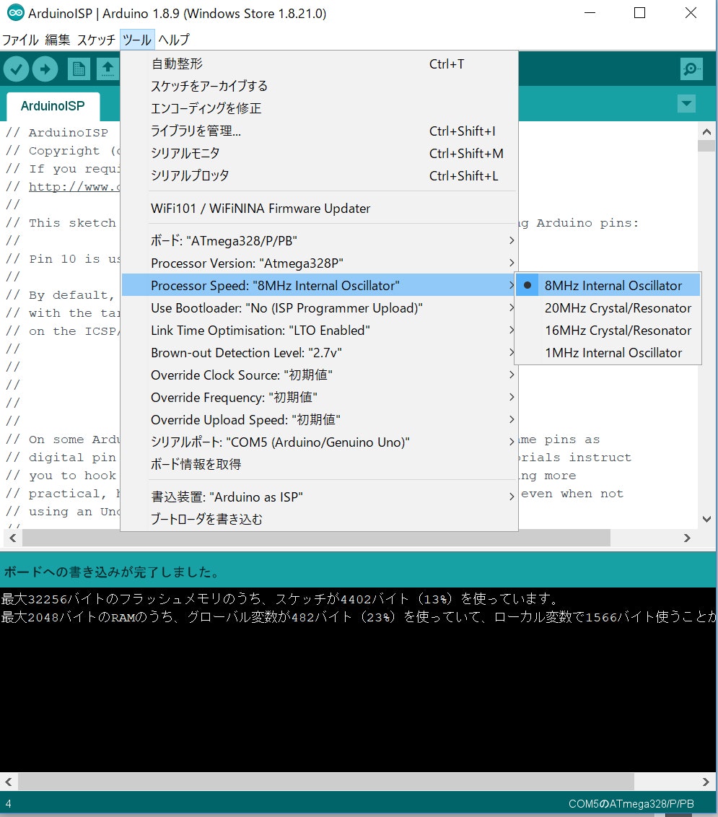This screenshot has height=817, width=718.
Task: Launch WiFi101 / WiFiNINA Firmware Updater
Action: point(319,209)
